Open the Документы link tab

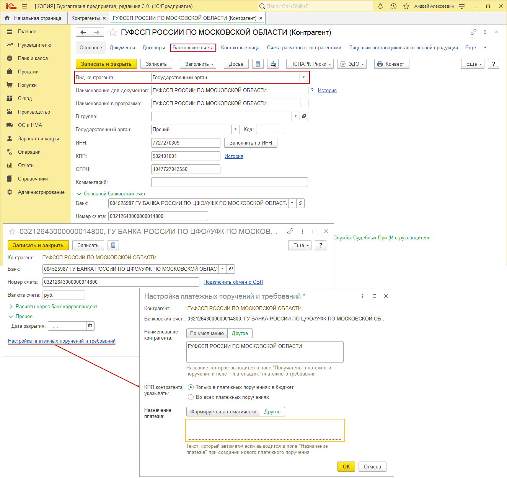point(122,48)
